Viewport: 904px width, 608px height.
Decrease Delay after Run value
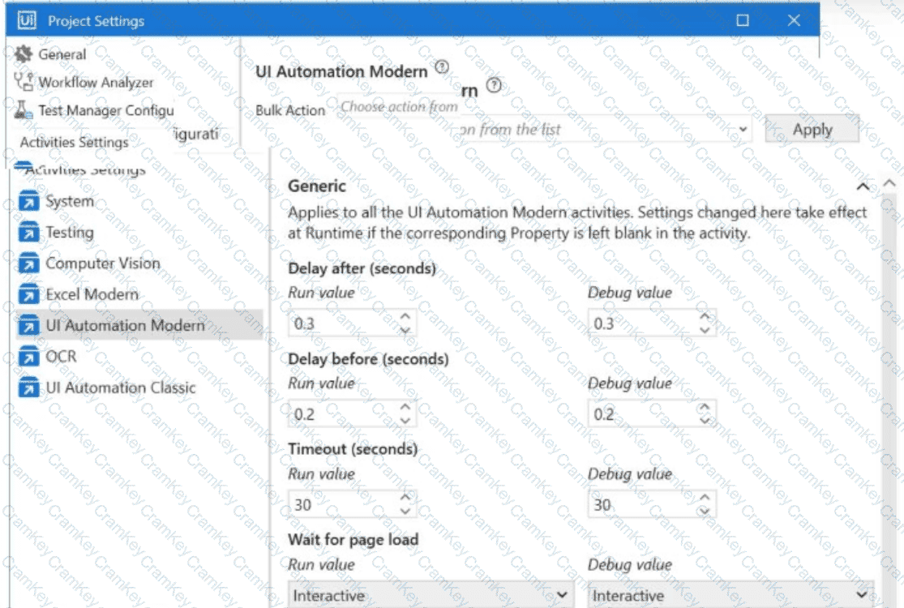(x=405, y=330)
